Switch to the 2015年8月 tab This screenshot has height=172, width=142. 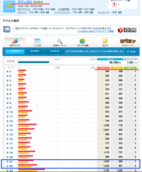(x=35, y=51)
